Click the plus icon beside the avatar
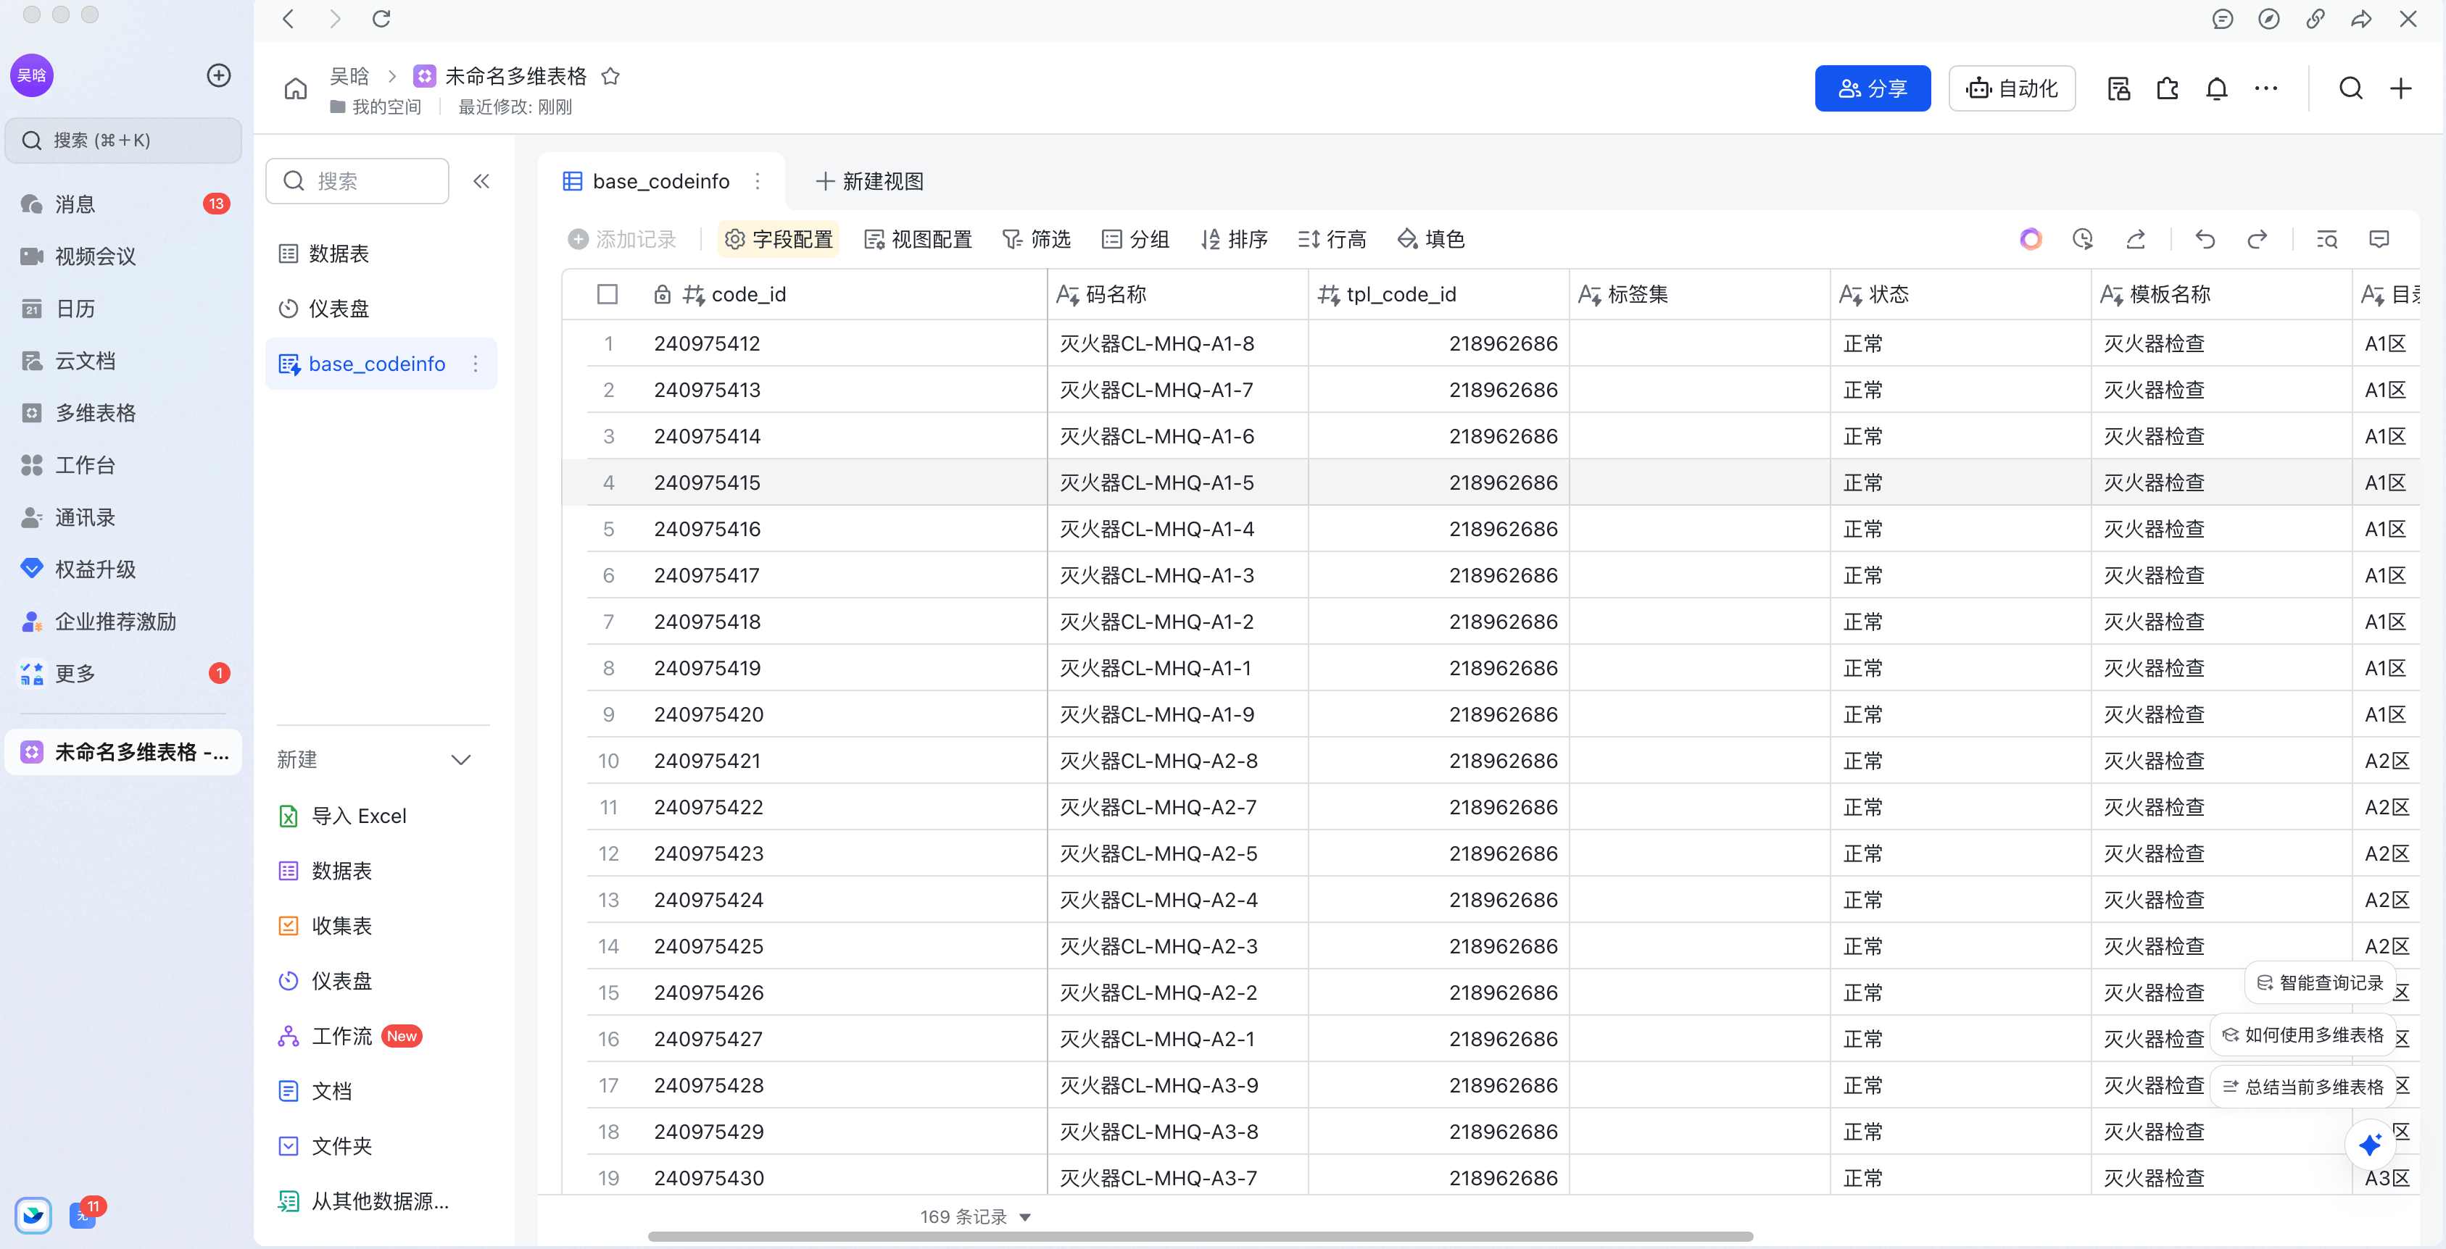2446x1249 pixels. click(218, 76)
